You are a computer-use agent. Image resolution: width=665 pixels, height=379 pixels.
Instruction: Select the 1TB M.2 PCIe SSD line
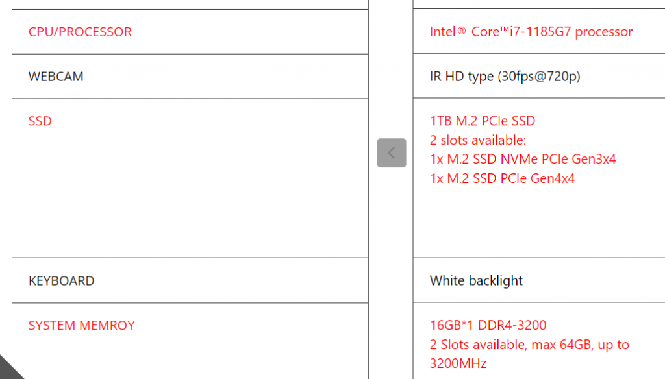[483, 121]
